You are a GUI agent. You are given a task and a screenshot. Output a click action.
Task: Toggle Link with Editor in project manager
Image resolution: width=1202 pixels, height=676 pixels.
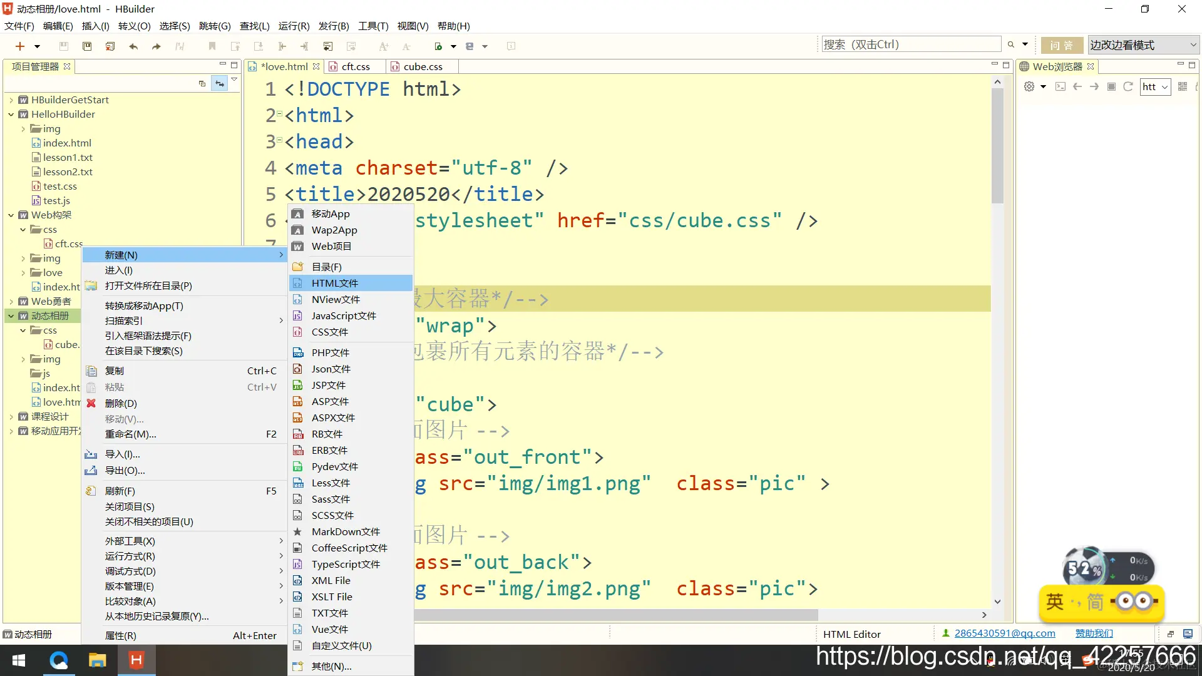(219, 83)
